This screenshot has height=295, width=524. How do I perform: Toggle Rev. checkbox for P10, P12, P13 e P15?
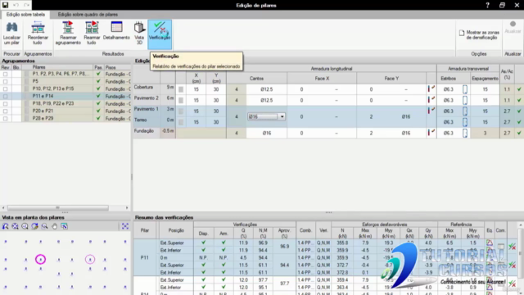[x=5, y=88]
